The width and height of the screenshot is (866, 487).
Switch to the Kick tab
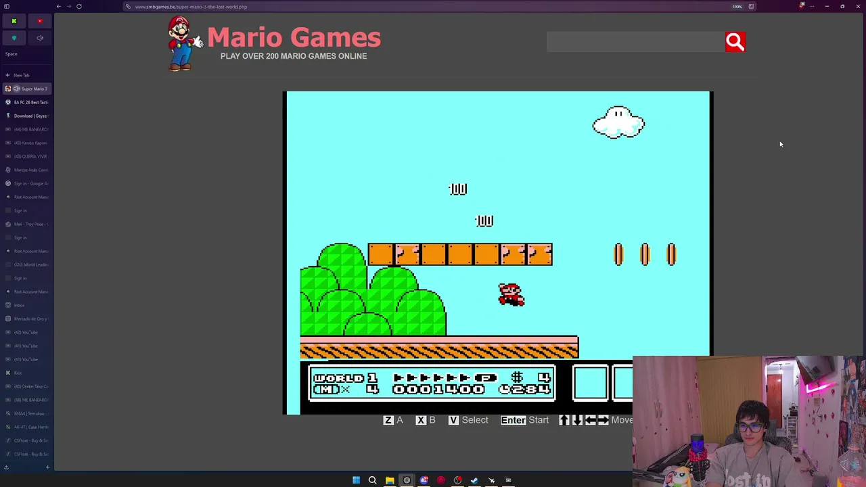tap(27, 373)
